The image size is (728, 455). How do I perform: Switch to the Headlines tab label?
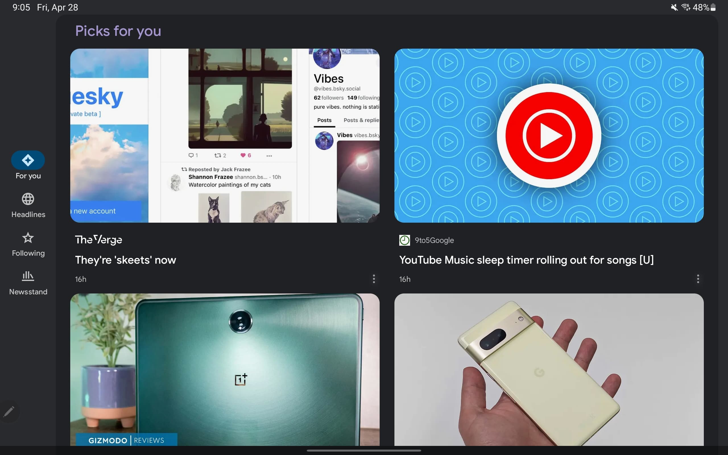28,214
